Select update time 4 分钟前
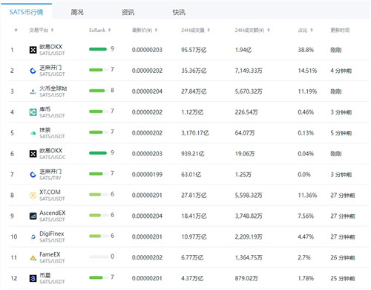371x290 pixels. pyautogui.click(x=341, y=71)
